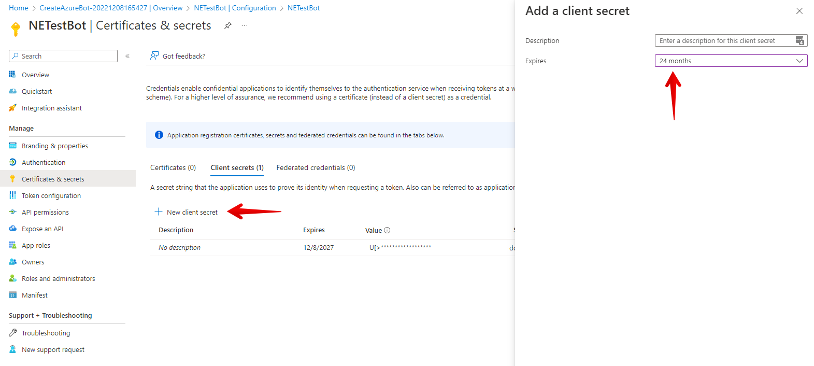Click the CreateAzureBot-20221208165427 | Overview breadcrumb
The width and height of the screenshot is (814, 366).
pos(111,8)
